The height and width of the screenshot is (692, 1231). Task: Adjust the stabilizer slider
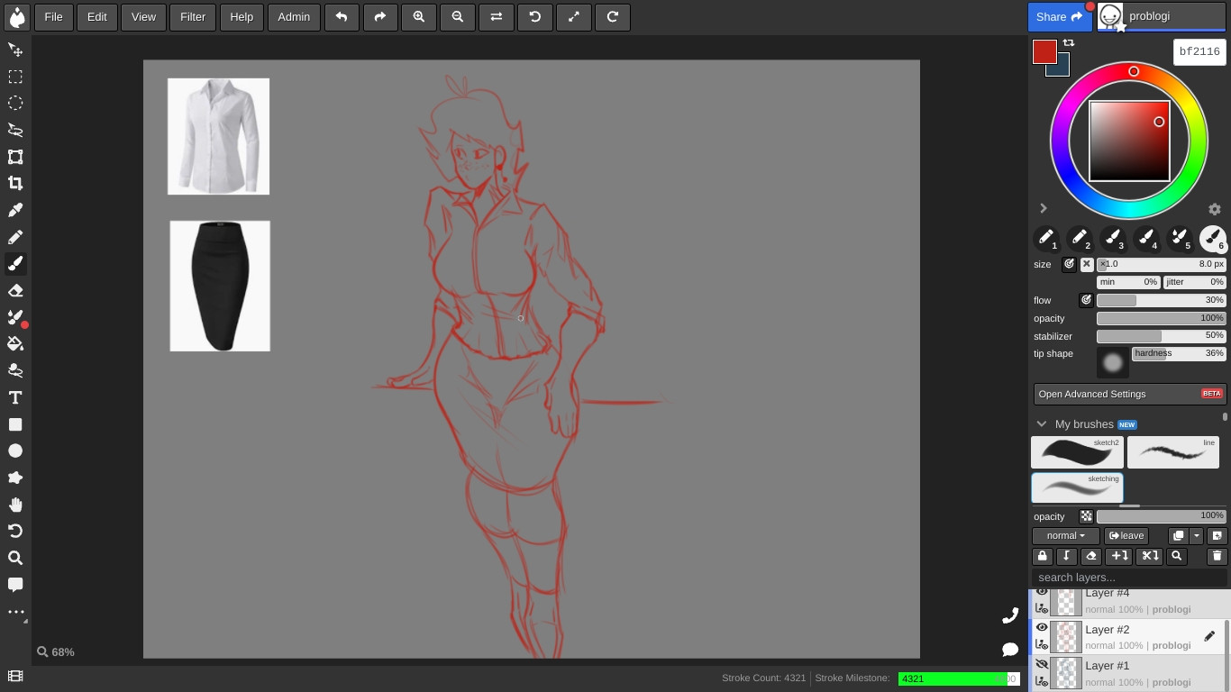tap(1161, 336)
